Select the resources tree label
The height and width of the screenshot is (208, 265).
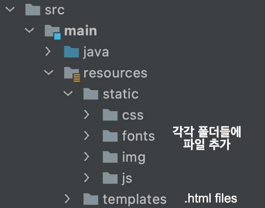click(x=115, y=73)
